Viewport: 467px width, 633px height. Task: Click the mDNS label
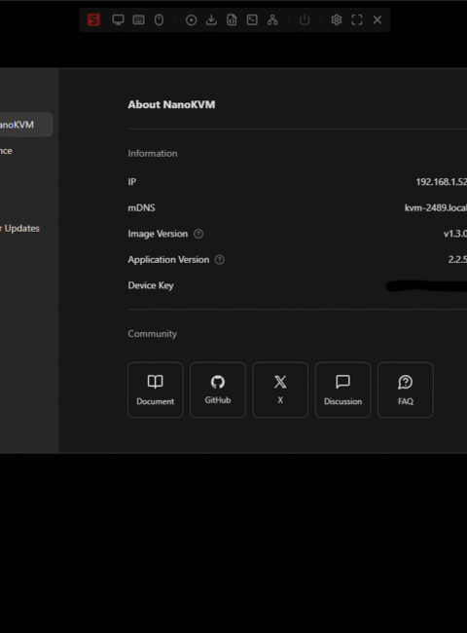click(141, 207)
